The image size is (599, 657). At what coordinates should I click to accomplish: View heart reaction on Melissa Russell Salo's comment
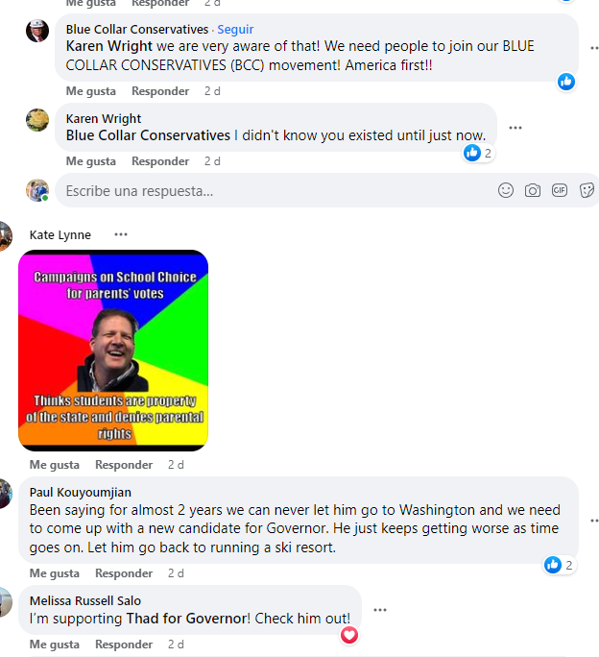tap(348, 635)
